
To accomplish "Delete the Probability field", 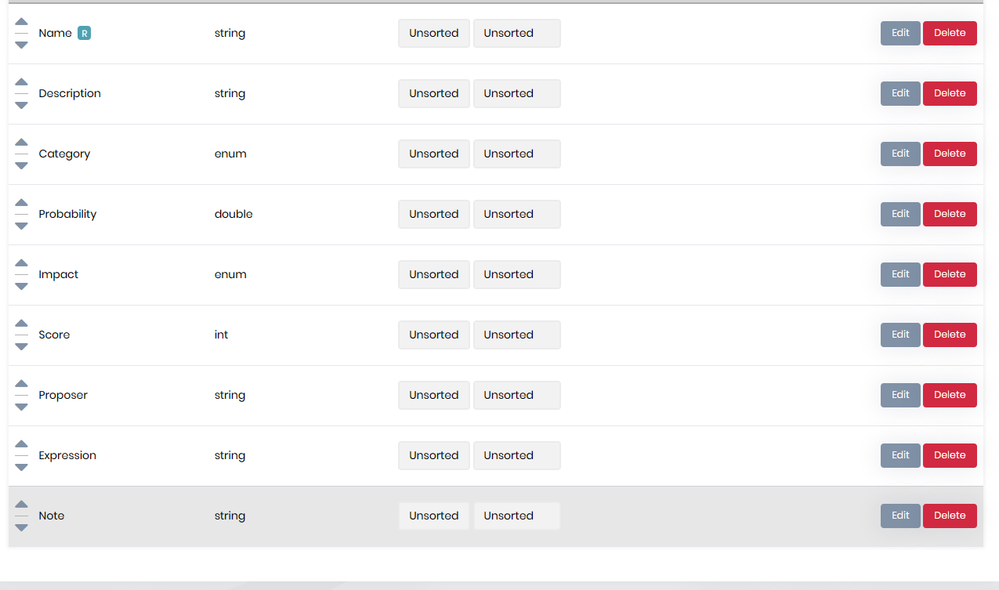I will [950, 214].
